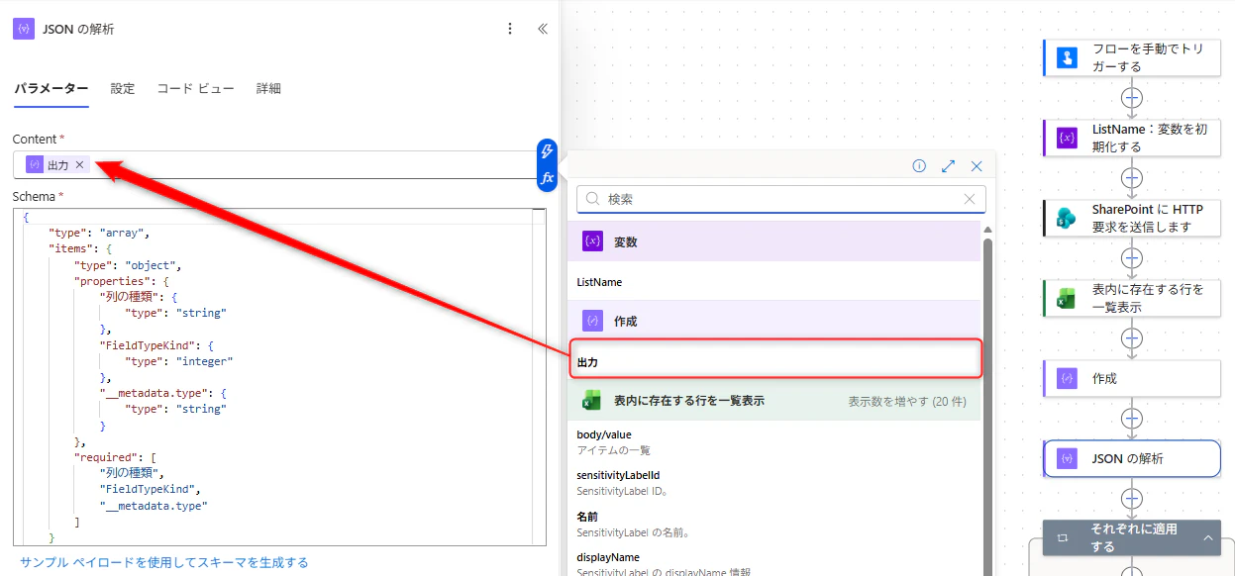Switch to the パラメーター tab
This screenshot has height=576, width=1235.
pos(51,88)
